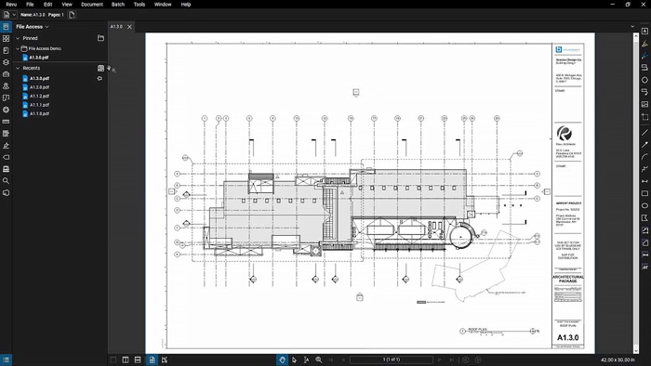This screenshot has height=366, width=651.
Task: Open the tab list chevron above document
Action: point(632,27)
